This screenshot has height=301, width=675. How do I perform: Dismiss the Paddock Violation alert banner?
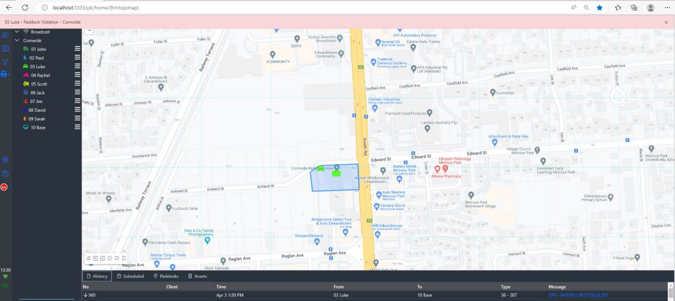(667, 22)
